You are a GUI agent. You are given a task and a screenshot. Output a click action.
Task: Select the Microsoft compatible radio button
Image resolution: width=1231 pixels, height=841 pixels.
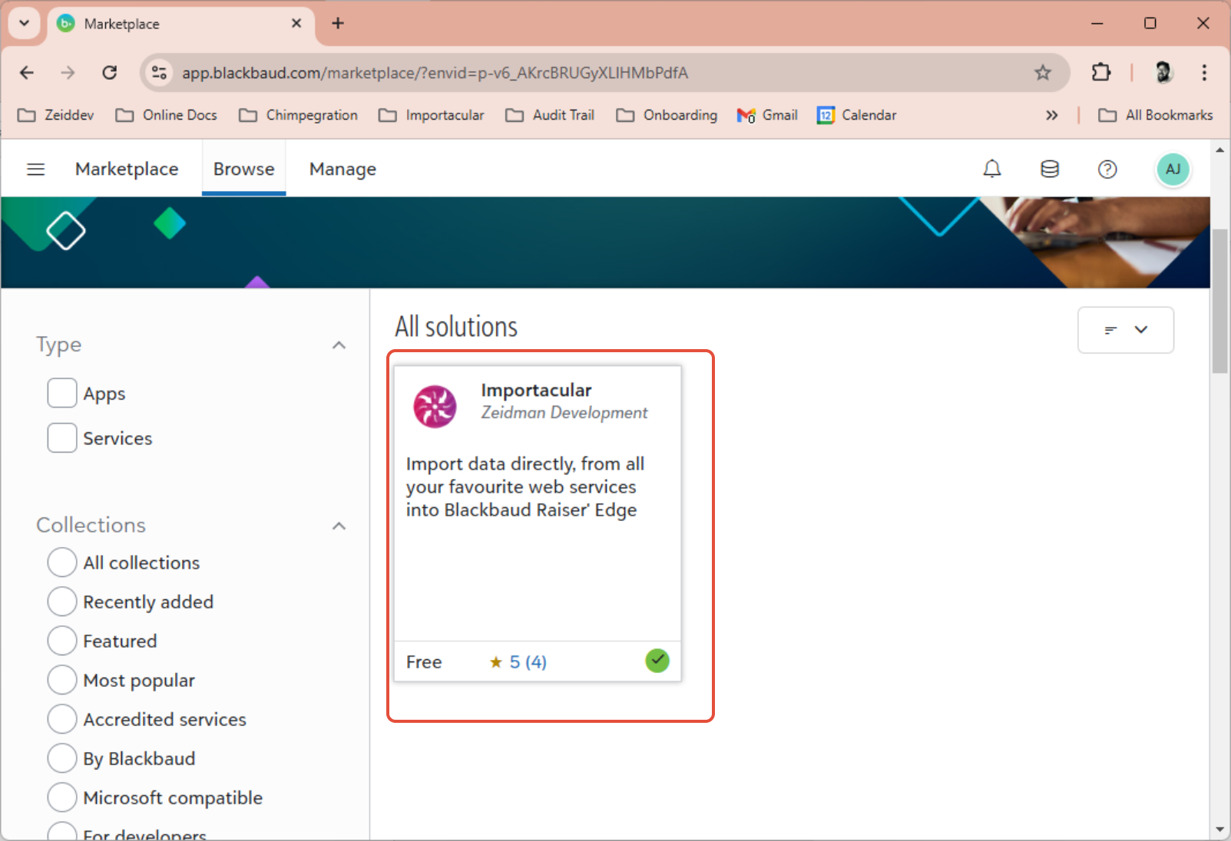(62, 797)
